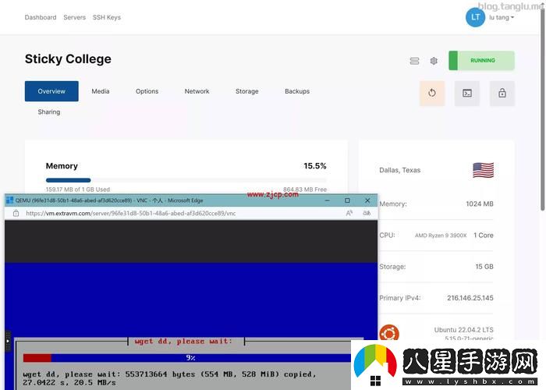
Task: Click the restart server icon button
Action: pos(432,93)
